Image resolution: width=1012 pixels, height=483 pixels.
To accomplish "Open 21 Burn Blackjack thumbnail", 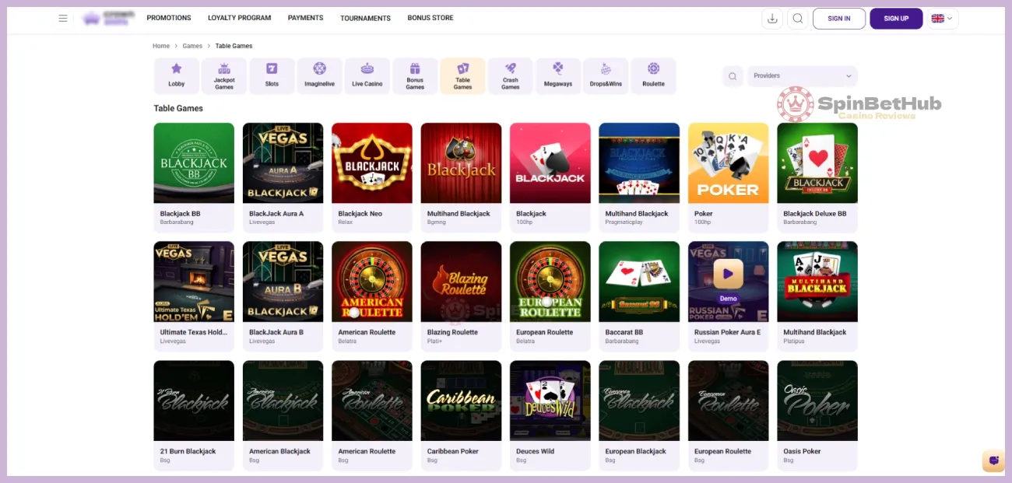I will click(194, 401).
